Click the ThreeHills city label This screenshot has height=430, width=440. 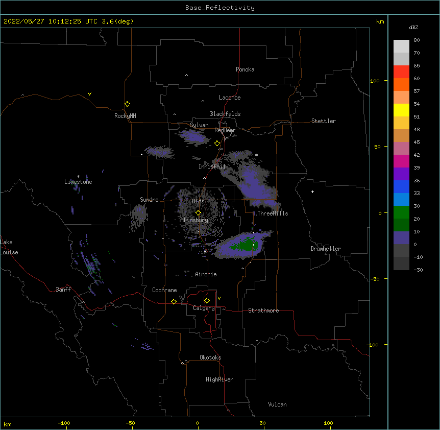pyautogui.click(x=273, y=213)
